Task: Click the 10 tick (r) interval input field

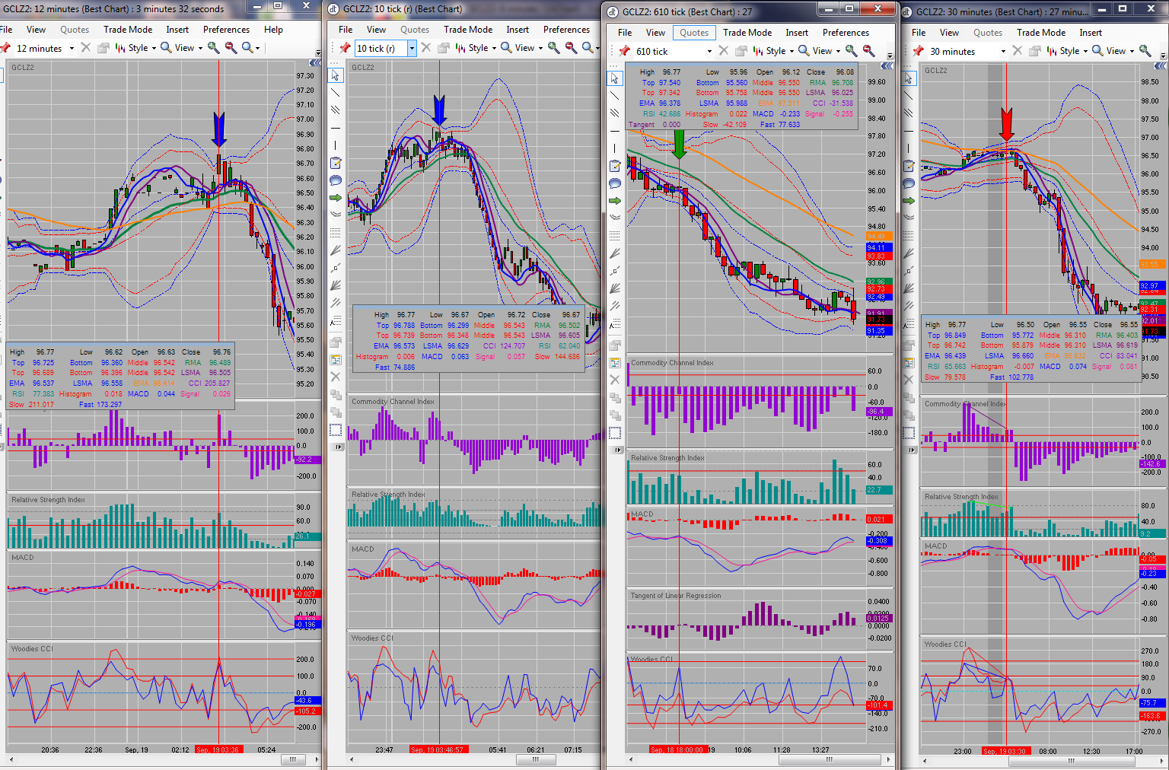Action: (381, 48)
